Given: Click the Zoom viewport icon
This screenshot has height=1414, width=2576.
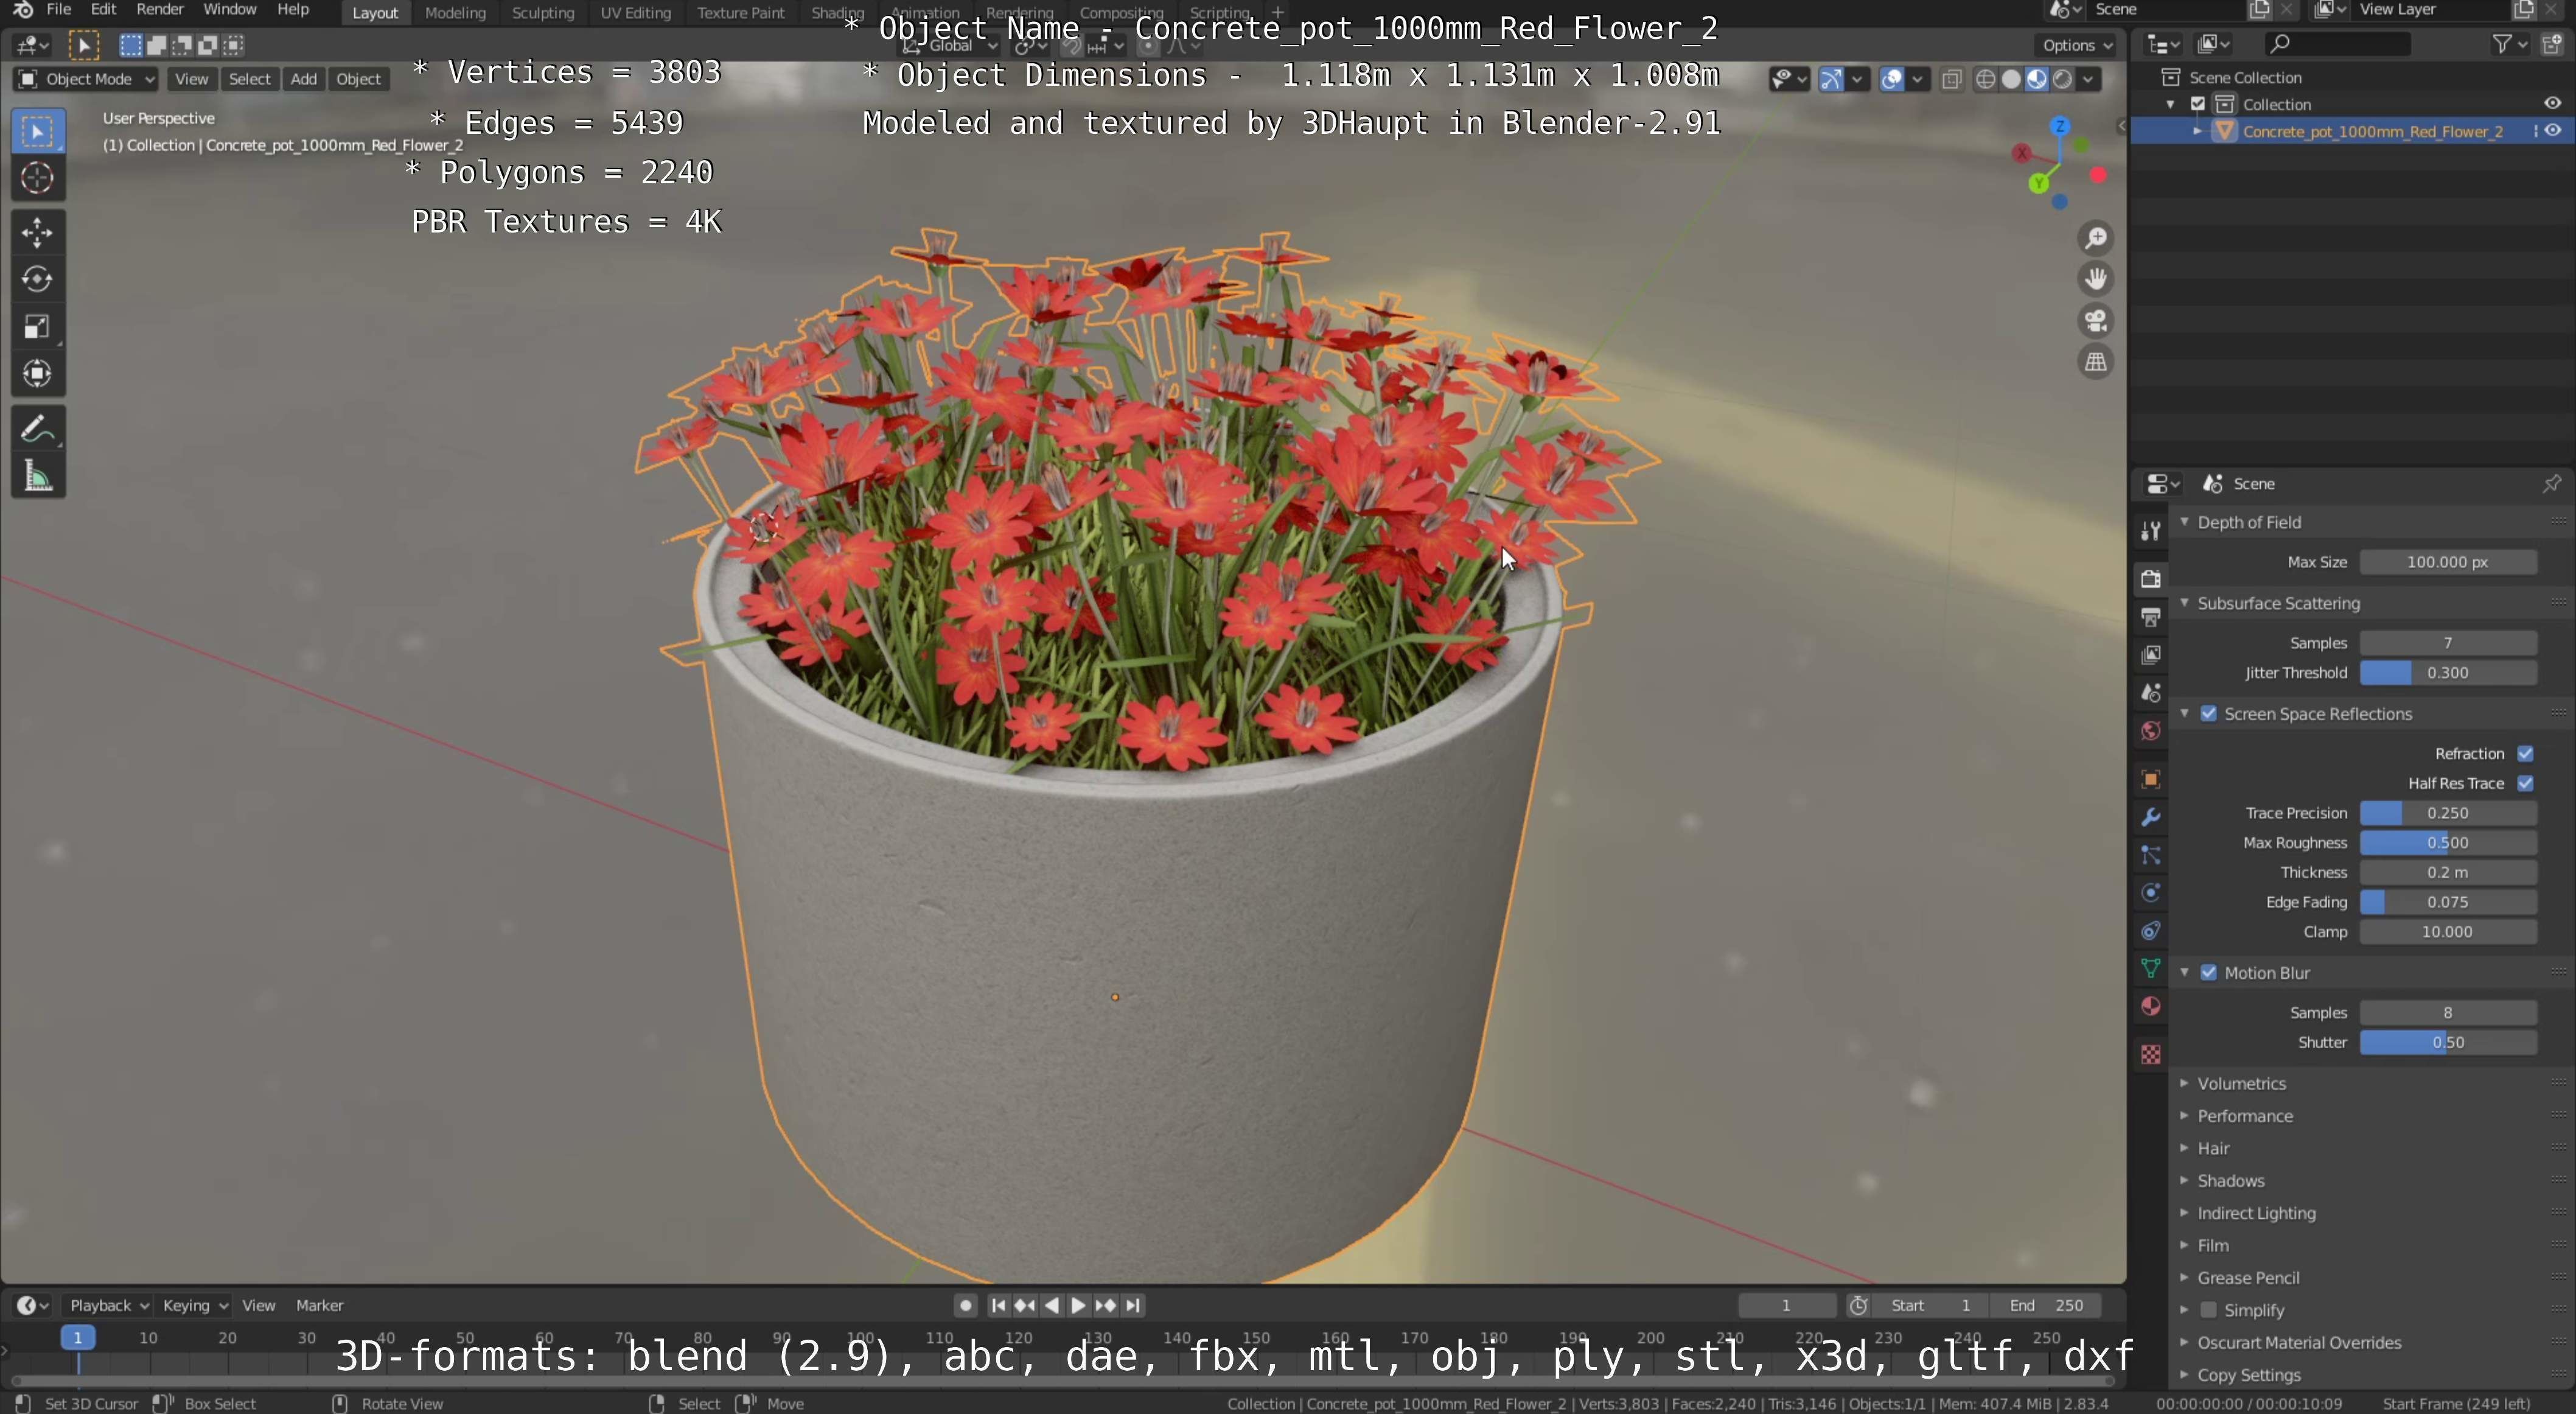Looking at the screenshot, I should point(2096,238).
